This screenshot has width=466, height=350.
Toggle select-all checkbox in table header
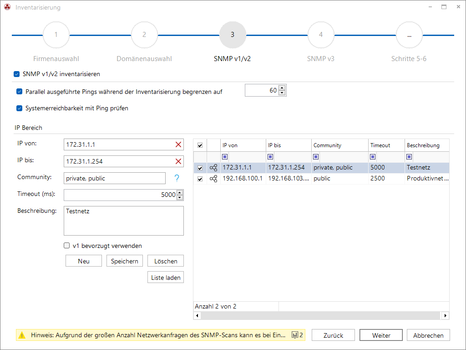click(200, 145)
